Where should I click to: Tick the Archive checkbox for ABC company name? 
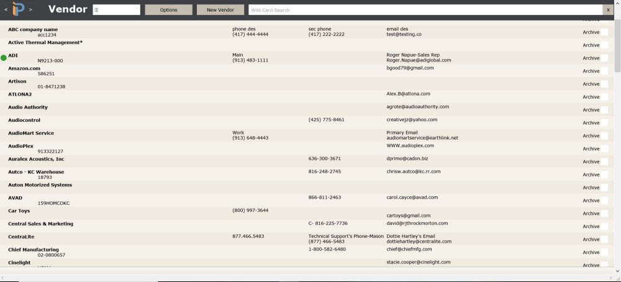[x=604, y=32]
